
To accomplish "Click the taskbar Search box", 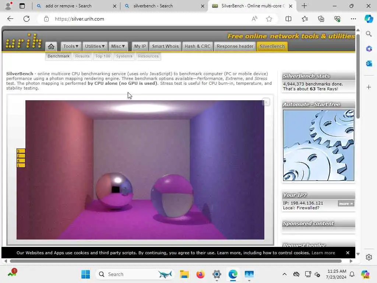I will pyautogui.click(x=135, y=274).
